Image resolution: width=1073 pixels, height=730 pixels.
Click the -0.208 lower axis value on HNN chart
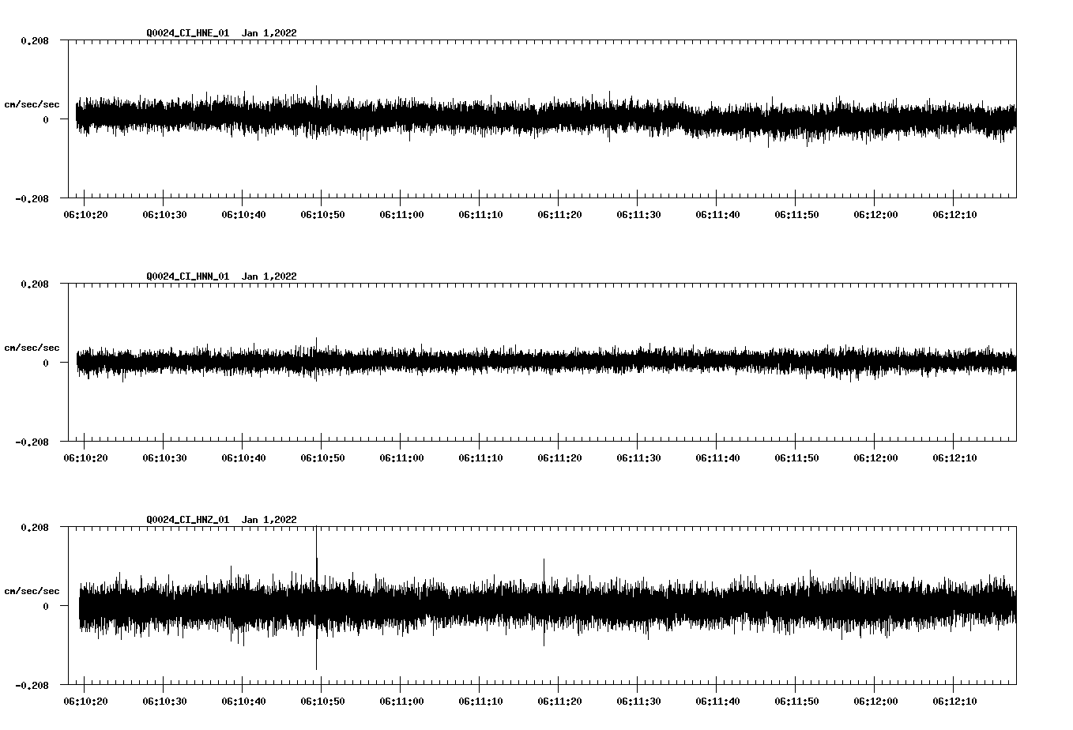pos(32,442)
